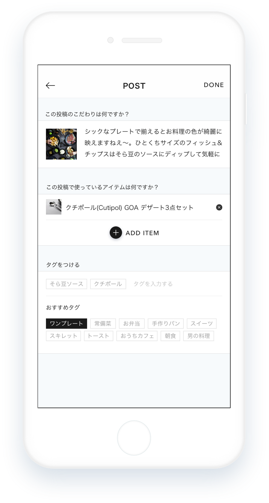Add the 手作りパン suggested tag
The width and height of the screenshot is (269, 503).
coord(166,324)
